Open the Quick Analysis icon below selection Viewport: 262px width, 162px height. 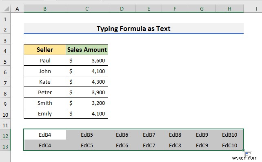tap(248, 154)
